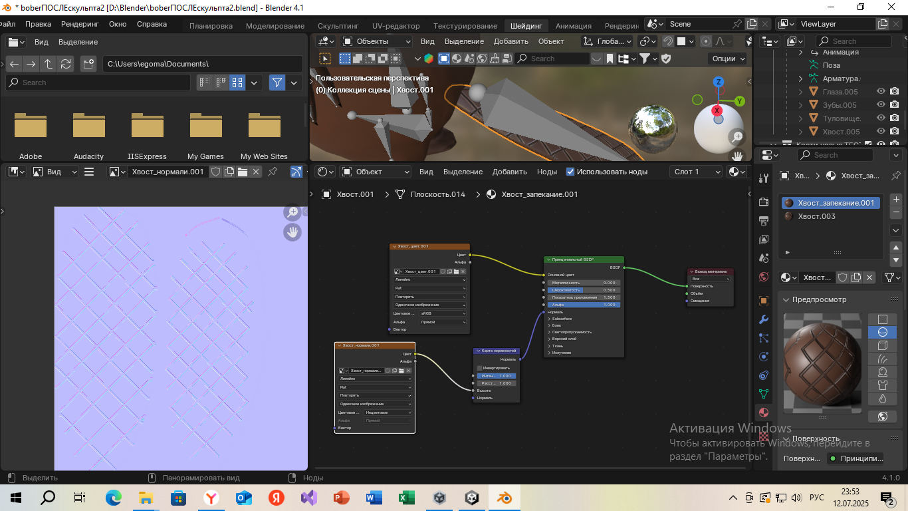Open Render properties tab

click(764, 202)
